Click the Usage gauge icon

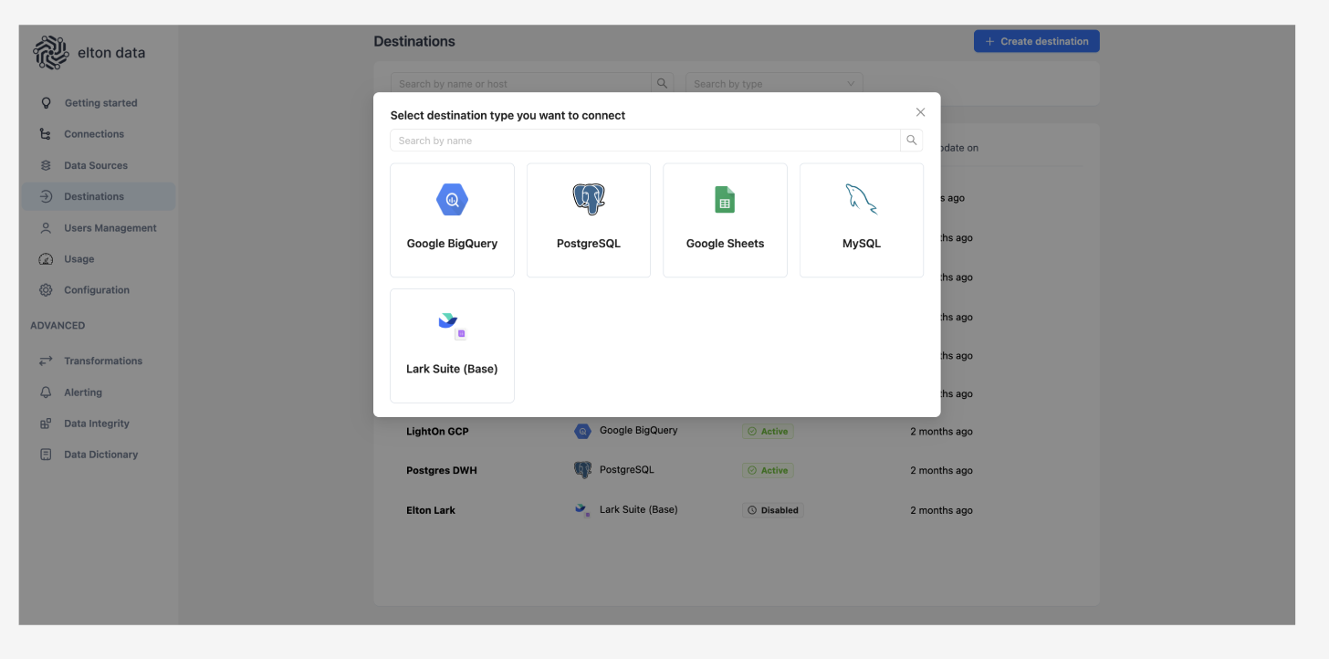(x=46, y=259)
